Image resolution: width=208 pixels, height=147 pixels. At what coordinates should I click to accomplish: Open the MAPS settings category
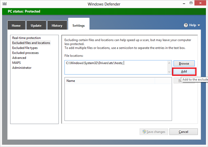coord(17,63)
